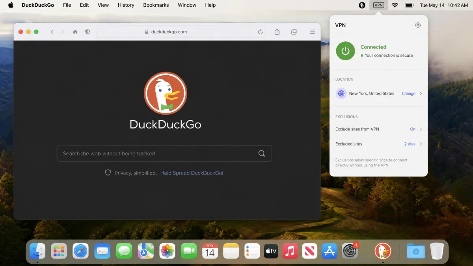The height and width of the screenshot is (266, 473).
Task: Click DuckDuckGo browser icon in Dock
Action: pyautogui.click(x=382, y=251)
